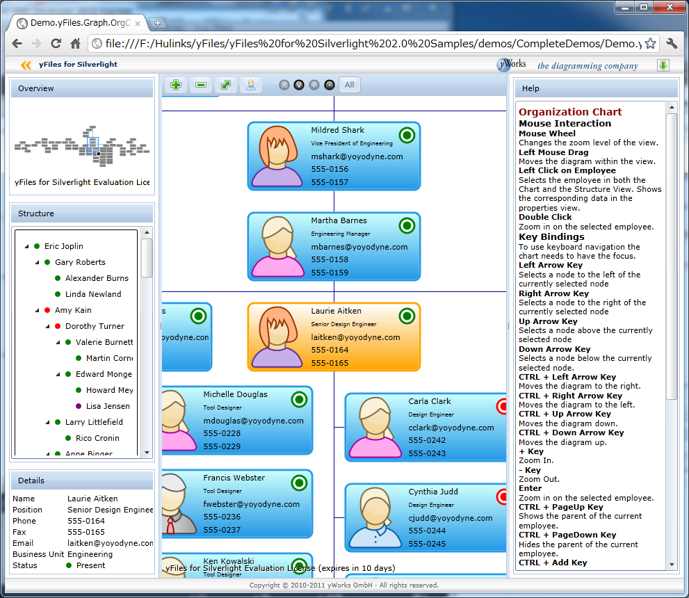This screenshot has width=689, height=598.
Task: Select Eric Joplin in Structure tree
Action: pyautogui.click(x=64, y=246)
